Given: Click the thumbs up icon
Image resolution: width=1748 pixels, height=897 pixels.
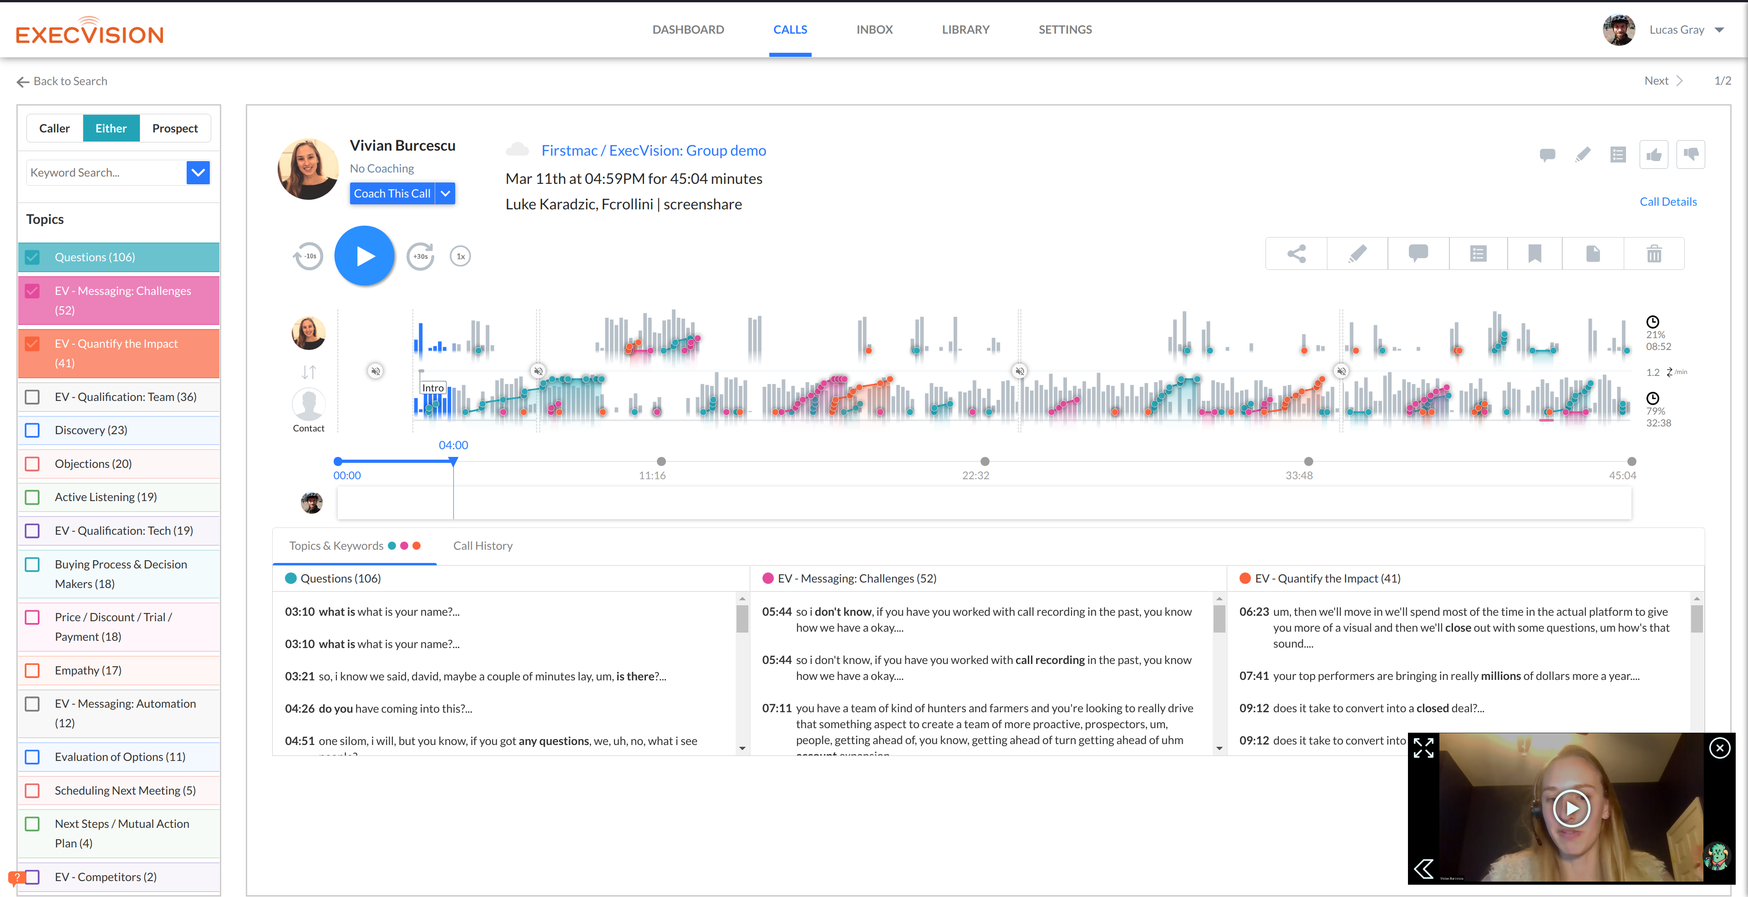Looking at the screenshot, I should (x=1654, y=155).
